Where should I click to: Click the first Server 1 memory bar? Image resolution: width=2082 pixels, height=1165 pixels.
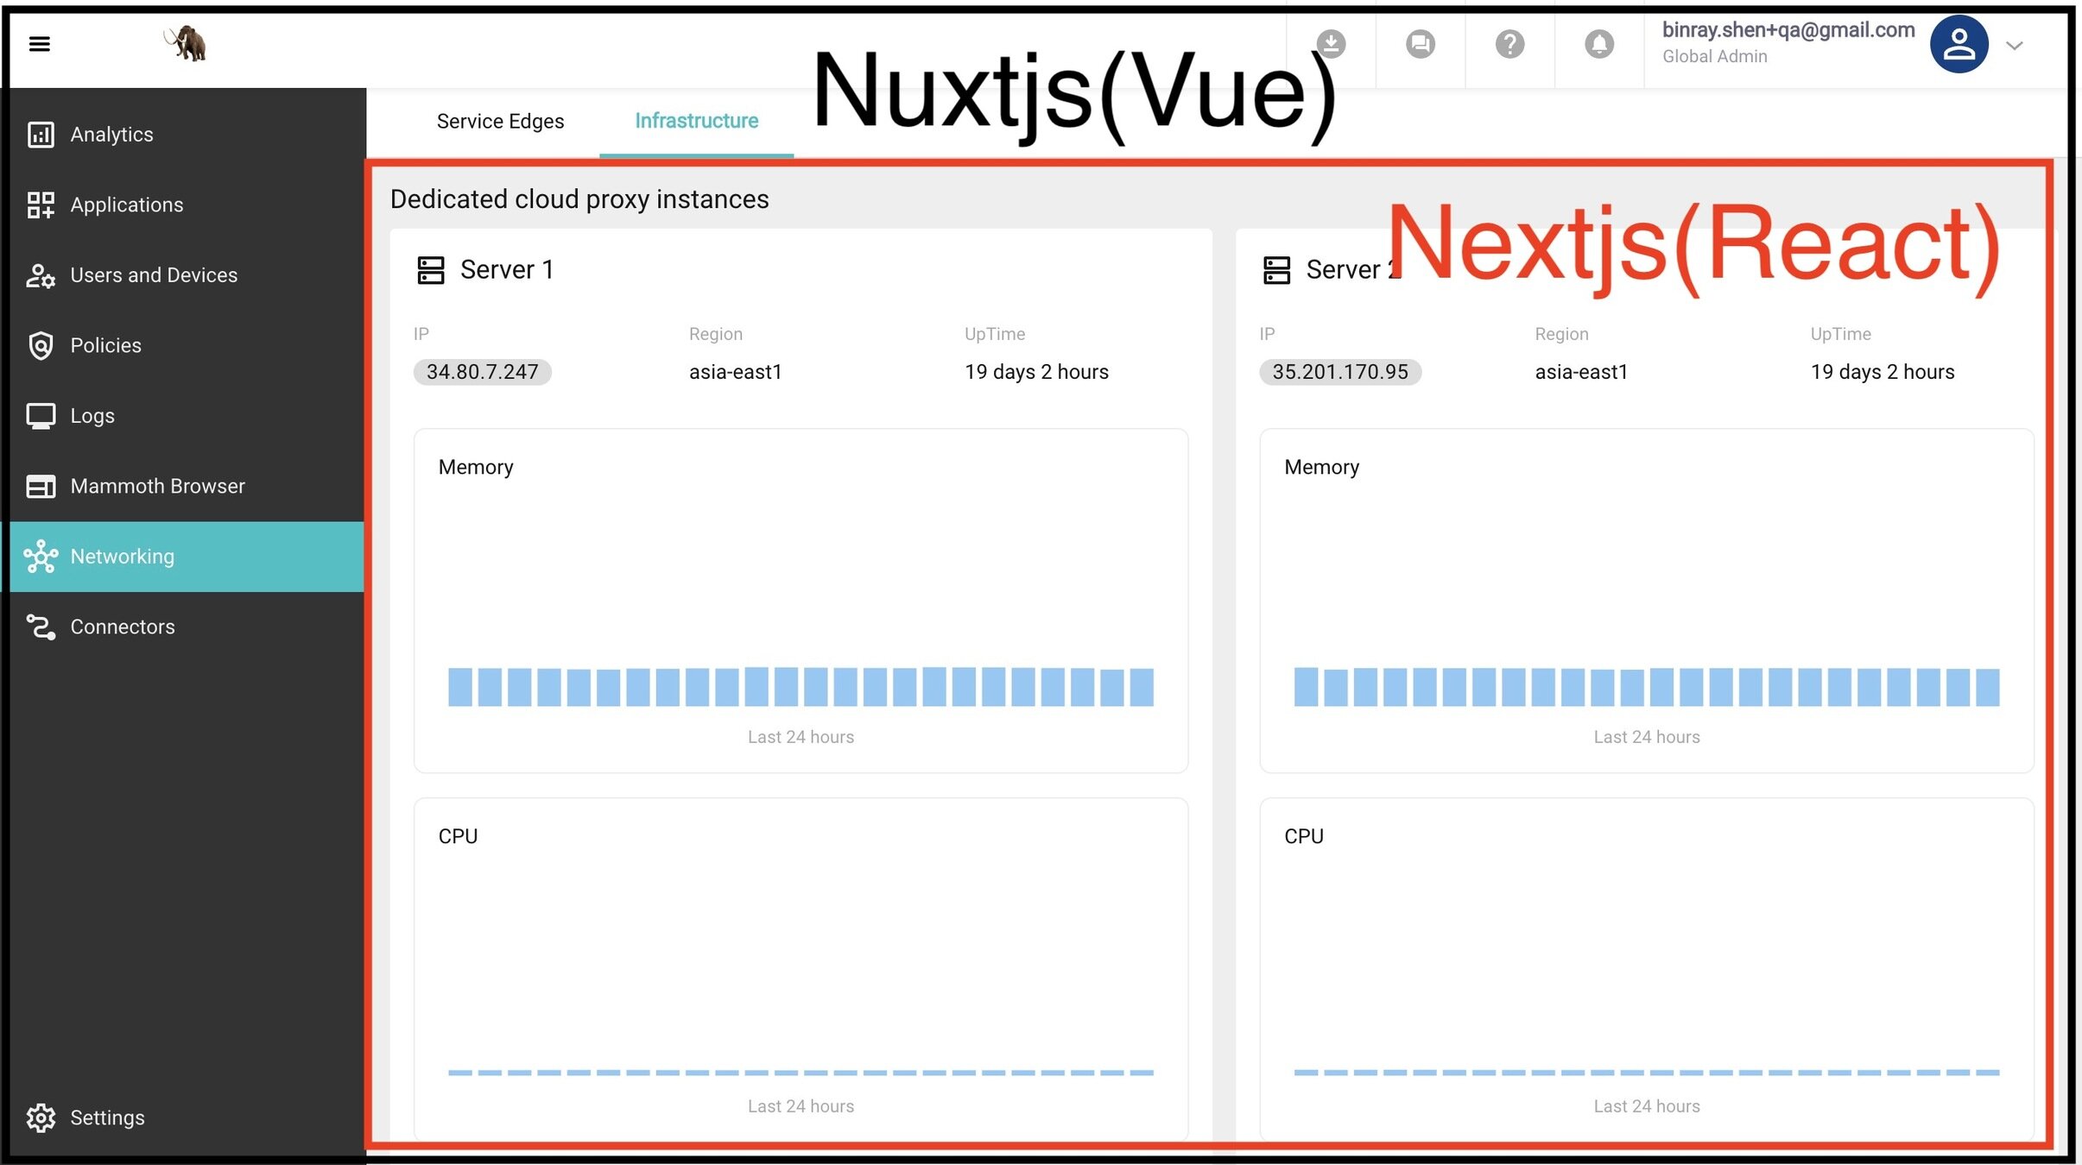[x=460, y=687]
